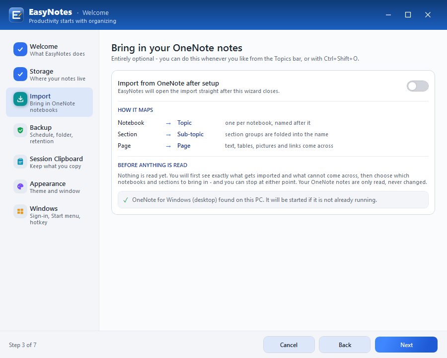Click the 'Topic' mapping target text
The width and height of the screenshot is (447, 358).
[184, 123]
